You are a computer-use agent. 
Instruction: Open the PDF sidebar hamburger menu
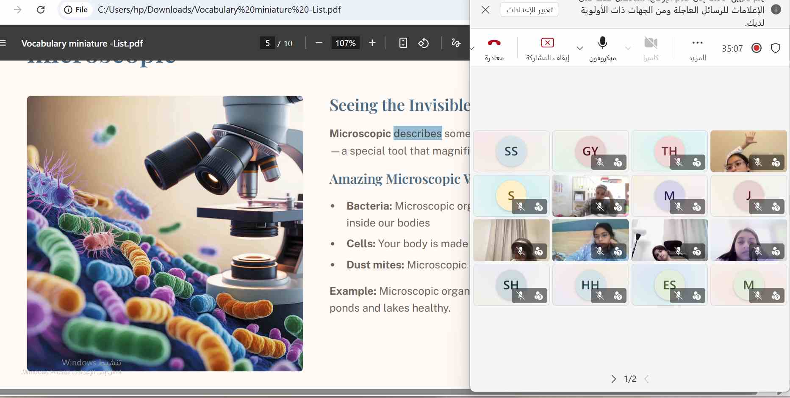coord(3,43)
